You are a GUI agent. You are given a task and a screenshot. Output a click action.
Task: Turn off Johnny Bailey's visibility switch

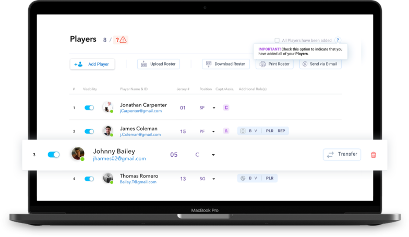54,155
